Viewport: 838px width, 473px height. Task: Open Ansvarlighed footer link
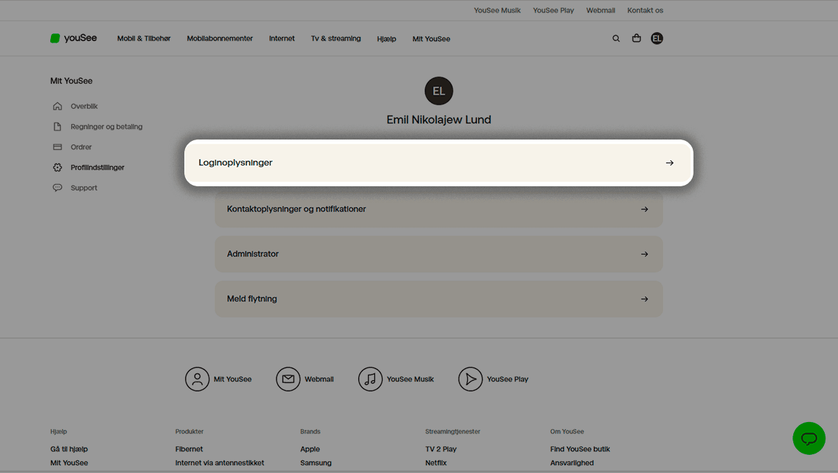tap(572, 463)
